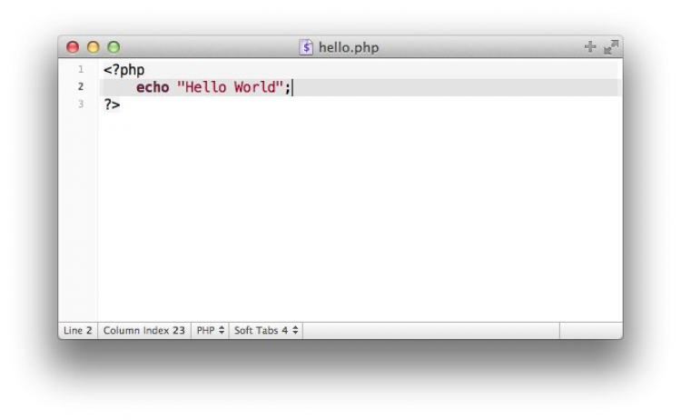
Task: Open the PHP language dropdown
Action: [x=211, y=331]
